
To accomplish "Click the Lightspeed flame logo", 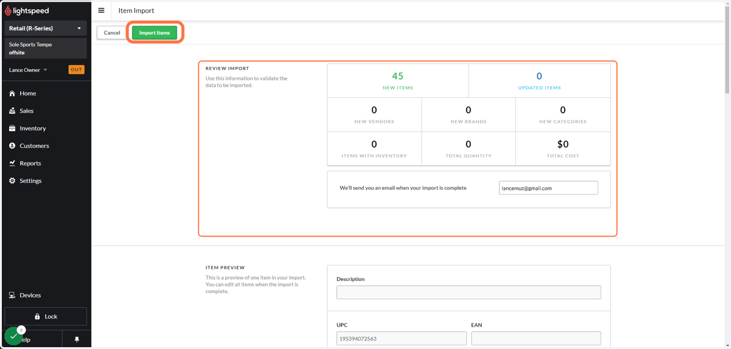I will click(9, 11).
